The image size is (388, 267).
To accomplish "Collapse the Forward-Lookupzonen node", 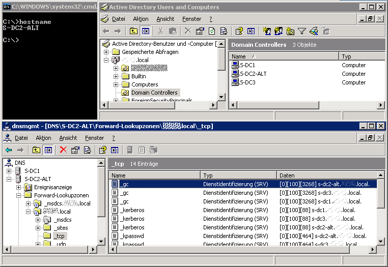I will click(19, 195).
